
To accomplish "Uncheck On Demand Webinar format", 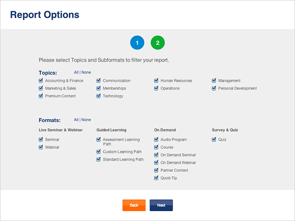I will click(156, 163).
